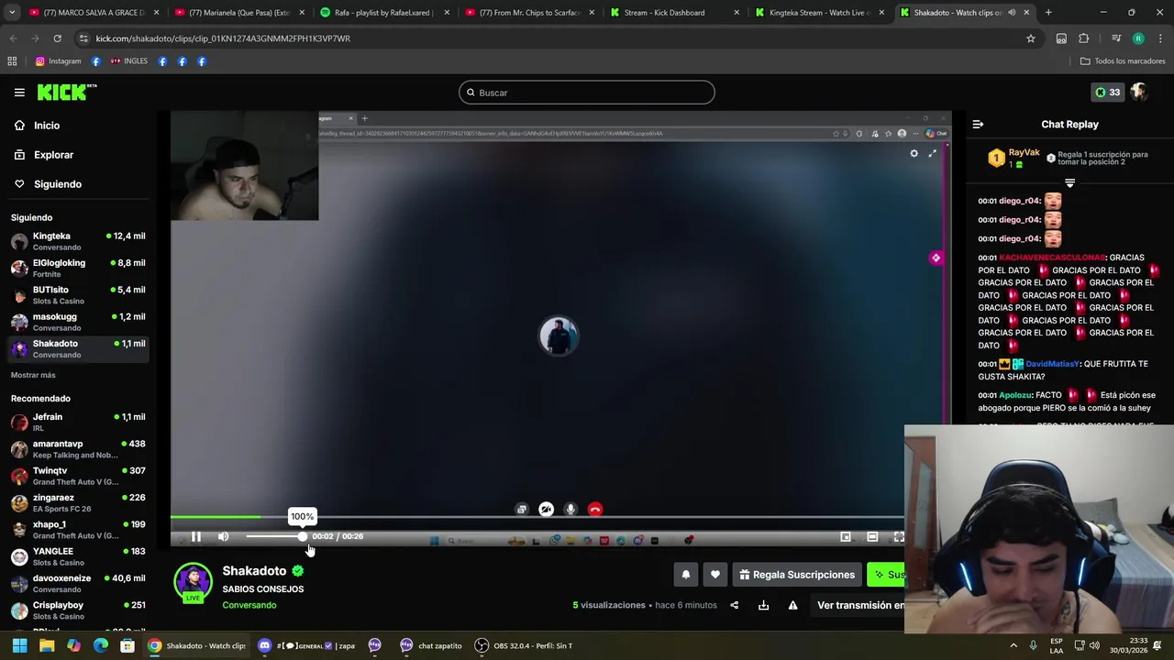Report the clip warning icon
The height and width of the screenshot is (660, 1174).
(x=792, y=605)
